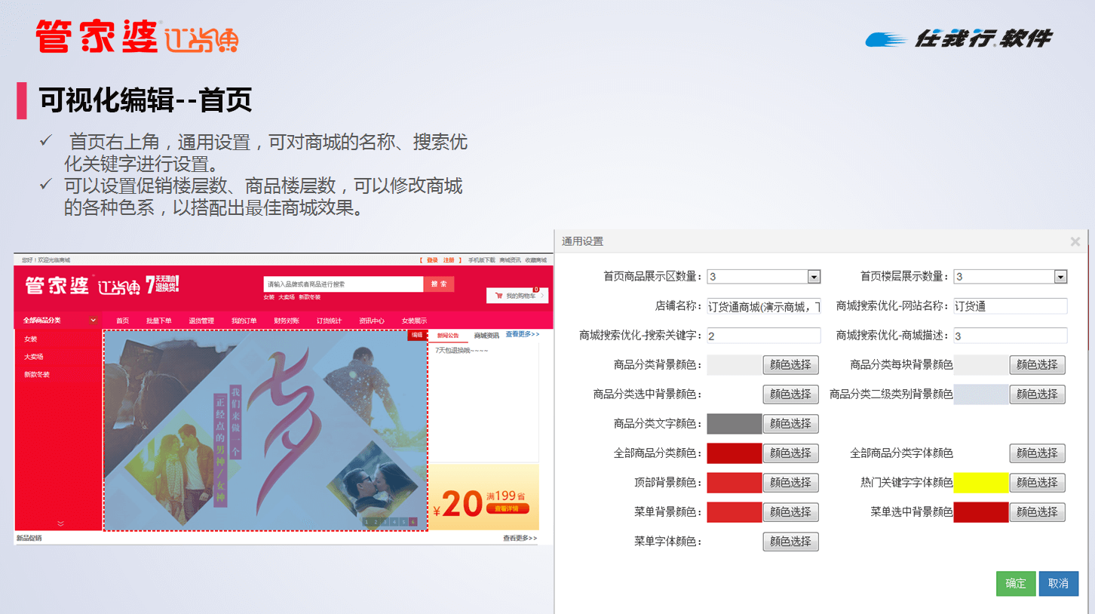Viewport: 1095px width, 614px height.
Task: Select banner slide indicator 6
Action: tap(413, 521)
